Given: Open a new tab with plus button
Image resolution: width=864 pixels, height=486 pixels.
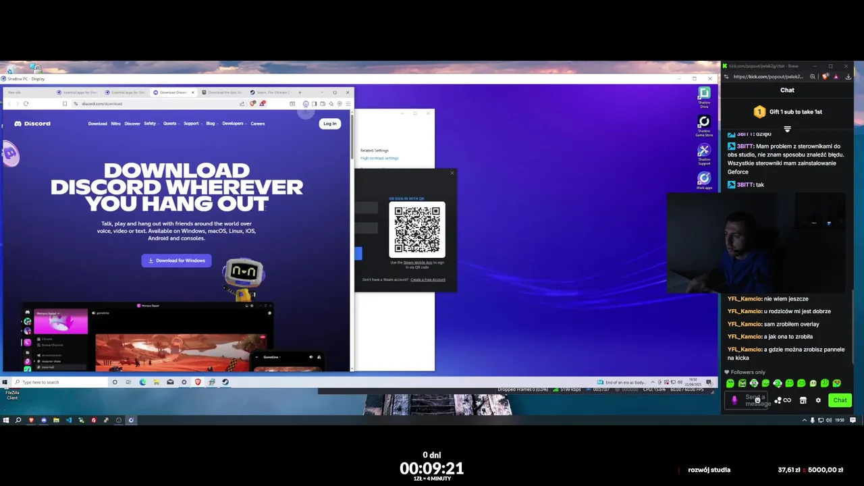Looking at the screenshot, I should pyautogui.click(x=300, y=92).
